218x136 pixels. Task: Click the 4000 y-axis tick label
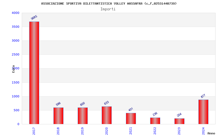coord(16,13)
